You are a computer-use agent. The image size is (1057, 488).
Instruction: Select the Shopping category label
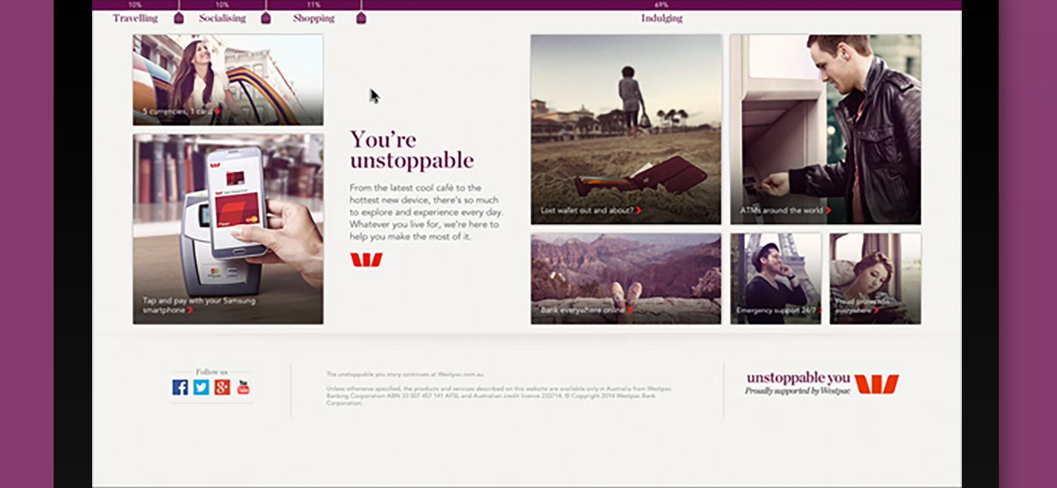[x=313, y=18]
